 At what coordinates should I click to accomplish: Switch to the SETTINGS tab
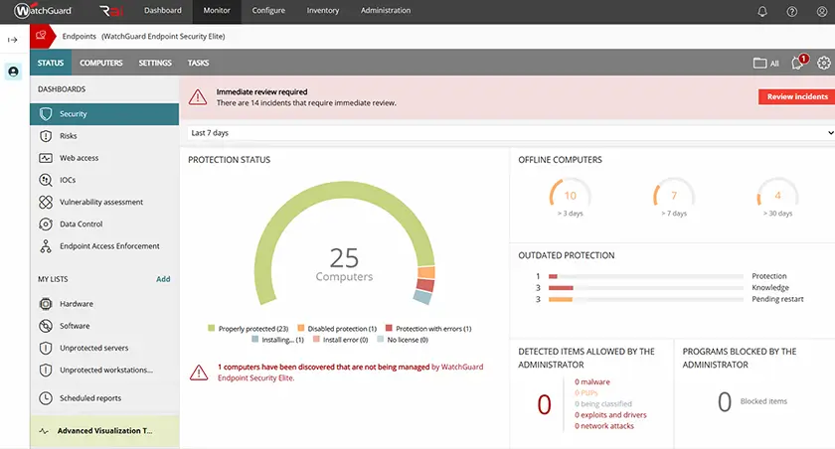pos(155,63)
